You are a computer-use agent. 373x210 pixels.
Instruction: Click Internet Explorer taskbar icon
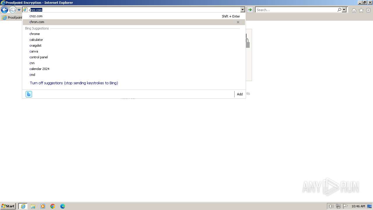pyautogui.click(x=23, y=206)
